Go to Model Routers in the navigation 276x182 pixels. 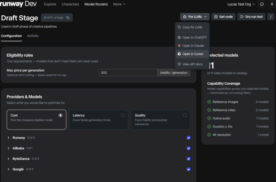(x=96, y=4)
